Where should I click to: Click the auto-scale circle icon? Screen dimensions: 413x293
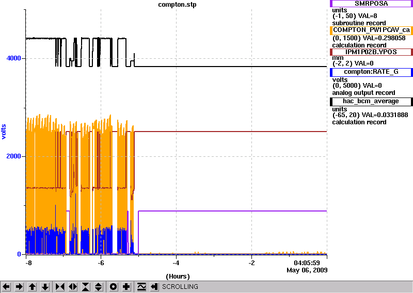click(113, 286)
